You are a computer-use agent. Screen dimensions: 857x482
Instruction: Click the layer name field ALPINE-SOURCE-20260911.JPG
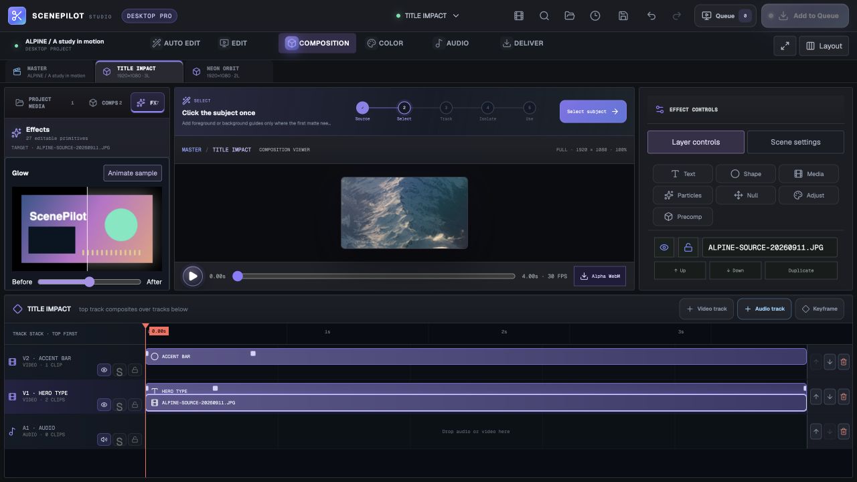pyautogui.click(x=769, y=247)
